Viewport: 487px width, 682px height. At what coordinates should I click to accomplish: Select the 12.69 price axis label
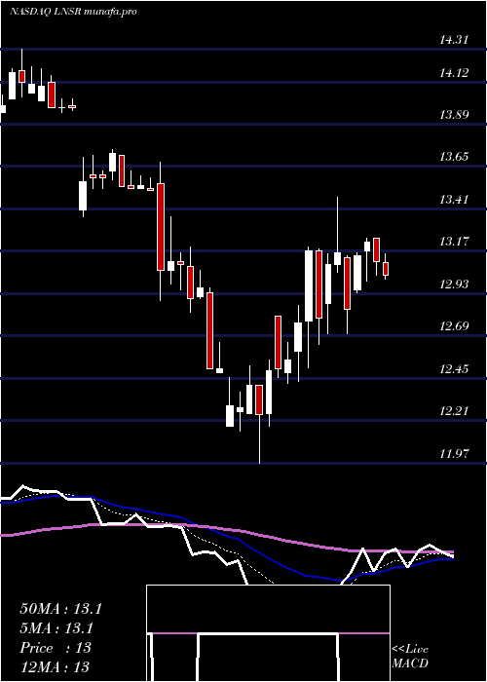coord(454,326)
